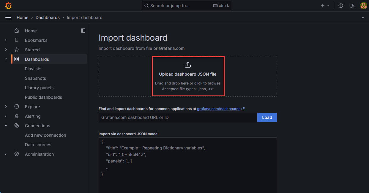Open the grafana.com/dashboards link
369x193 pixels.
click(219, 109)
